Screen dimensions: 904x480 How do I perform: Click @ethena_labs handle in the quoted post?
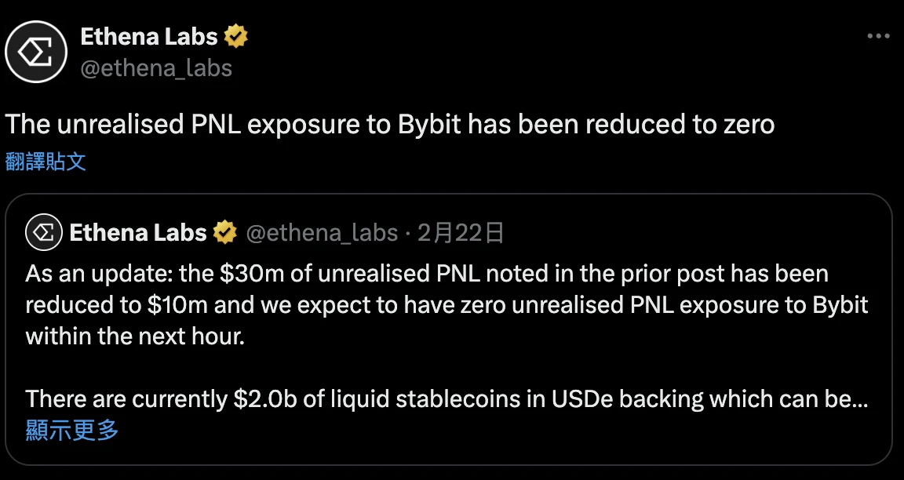(x=322, y=233)
